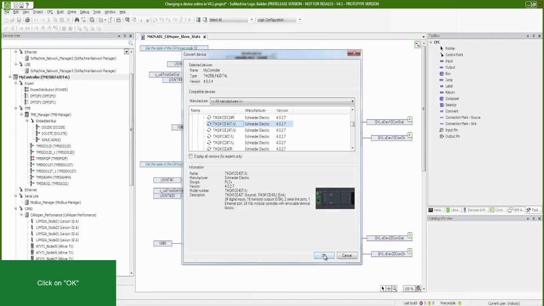The width and height of the screenshot is (544, 306).
Task: Select ATV71_Node05 tree item
Action: (54, 246)
